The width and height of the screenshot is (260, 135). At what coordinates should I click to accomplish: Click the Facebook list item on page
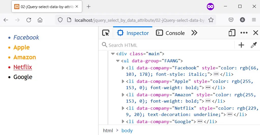[x=26, y=37]
